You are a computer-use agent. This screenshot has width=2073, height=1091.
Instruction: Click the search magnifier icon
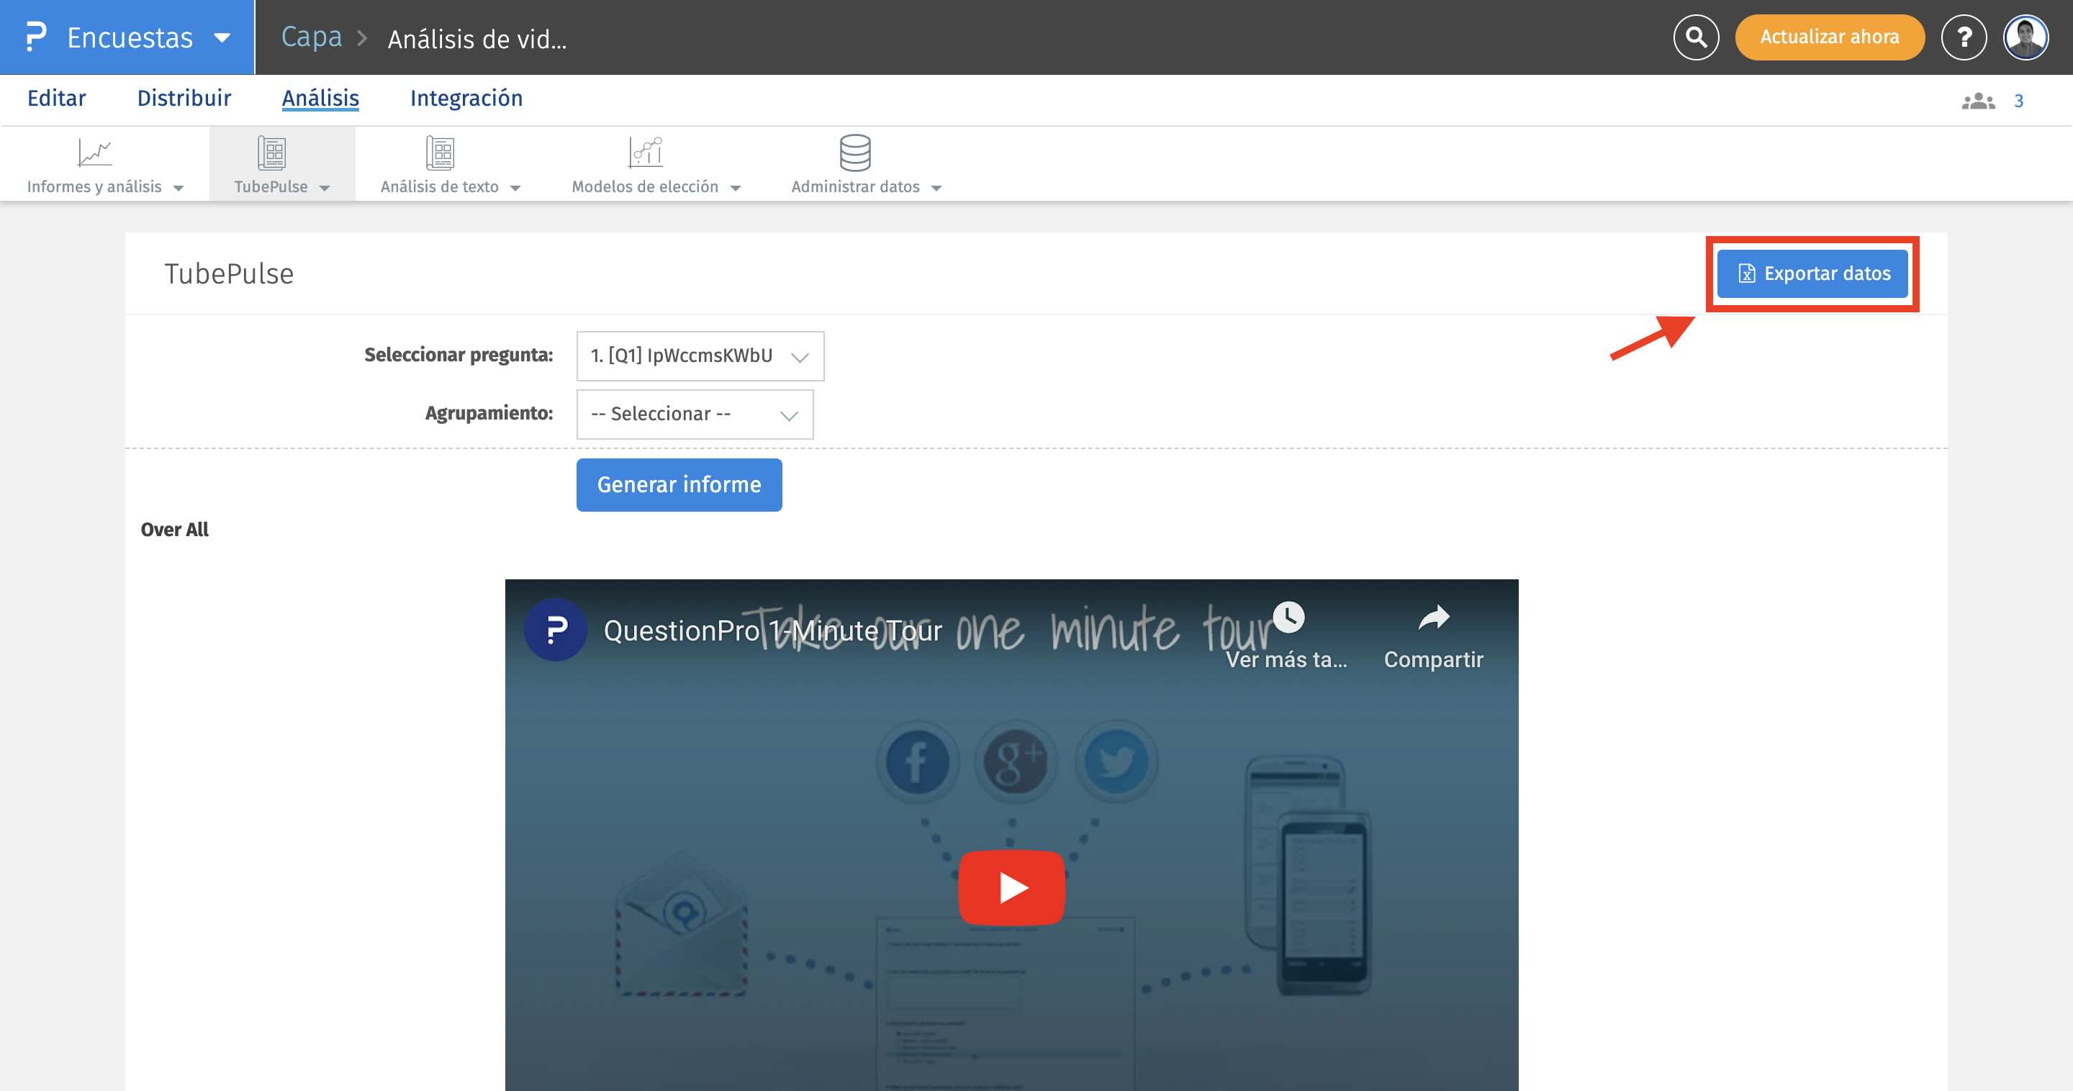[1696, 37]
